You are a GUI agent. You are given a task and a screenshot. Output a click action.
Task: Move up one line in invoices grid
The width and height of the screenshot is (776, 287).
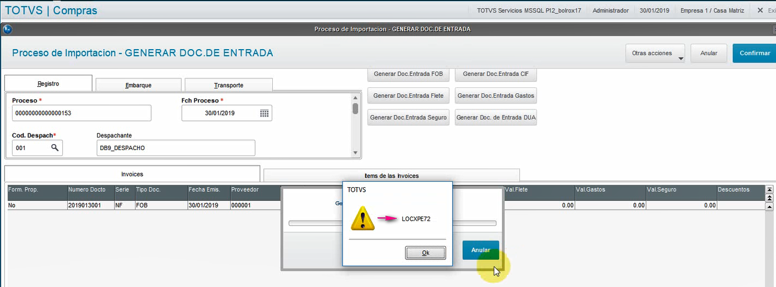tap(769, 206)
